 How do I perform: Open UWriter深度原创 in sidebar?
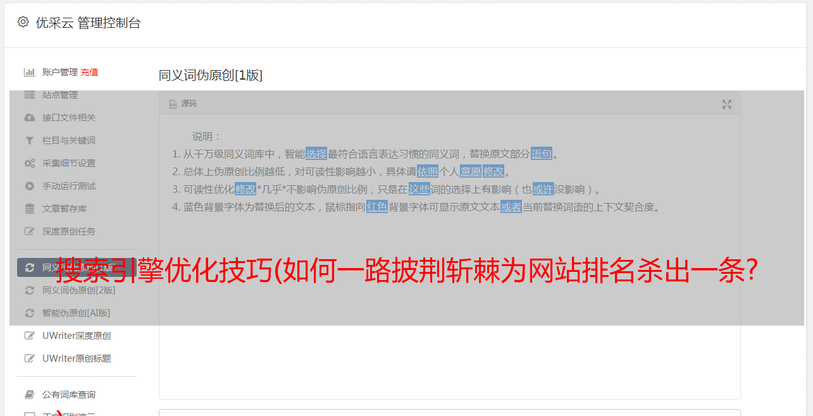click(x=77, y=336)
